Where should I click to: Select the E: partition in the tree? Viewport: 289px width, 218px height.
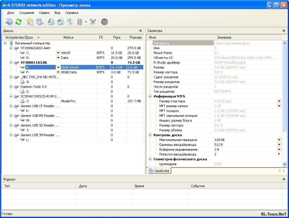pos(27,67)
